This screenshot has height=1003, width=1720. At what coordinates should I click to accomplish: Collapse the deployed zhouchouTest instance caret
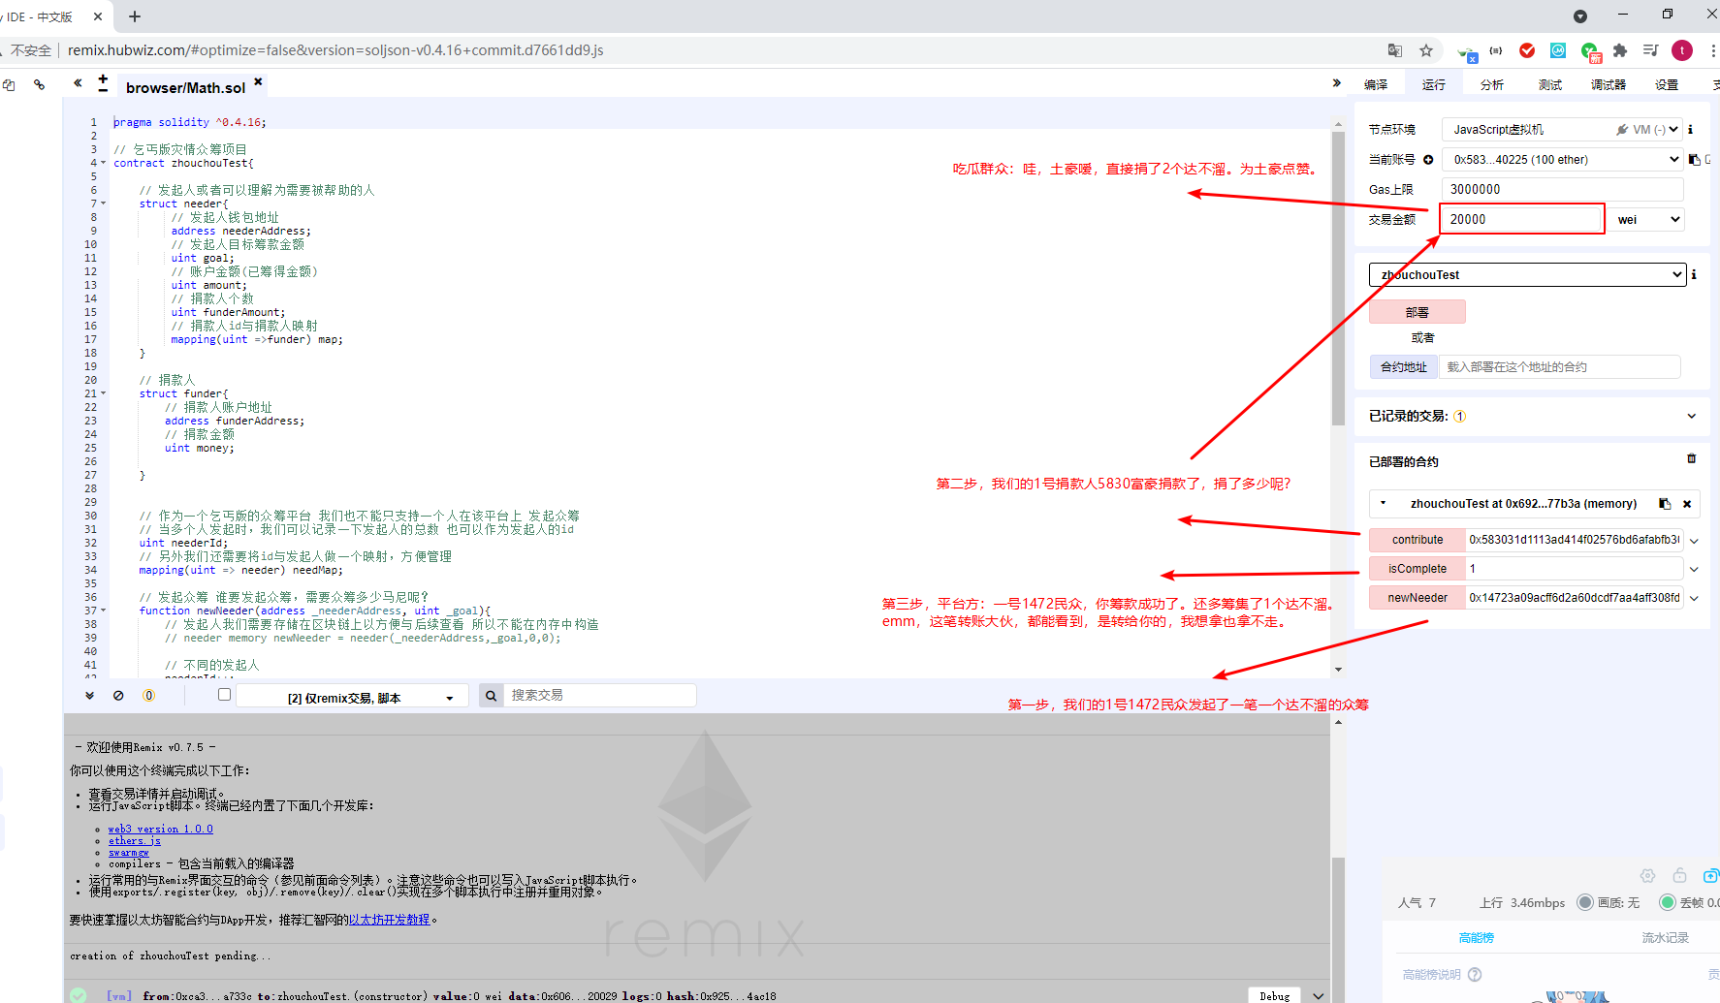(x=1384, y=503)
